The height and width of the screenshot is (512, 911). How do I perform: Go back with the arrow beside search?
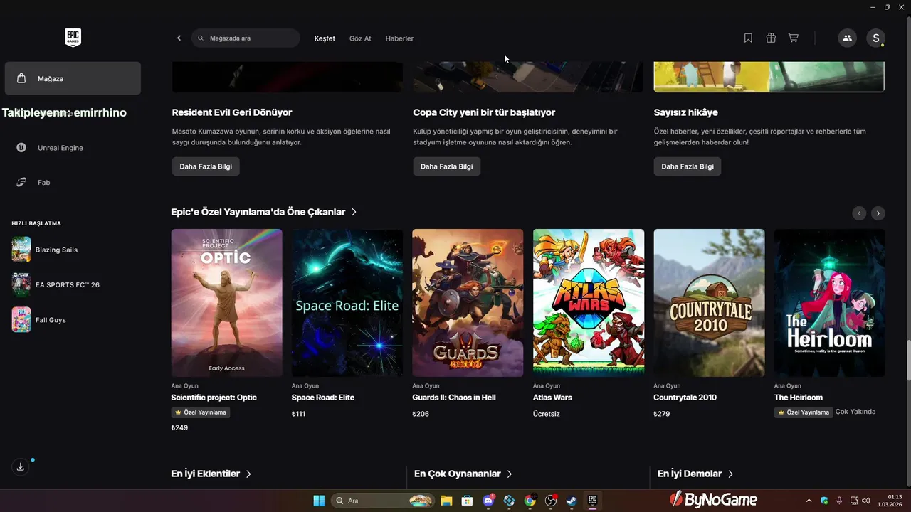pos(179,38)
